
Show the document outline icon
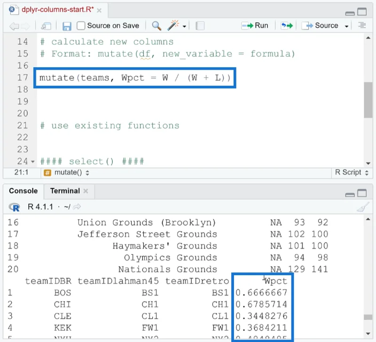pos(362,25)
